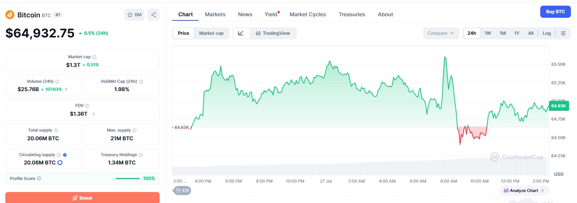
Task: Switch to the Market Cycles tab
Action: click(307, 14)
